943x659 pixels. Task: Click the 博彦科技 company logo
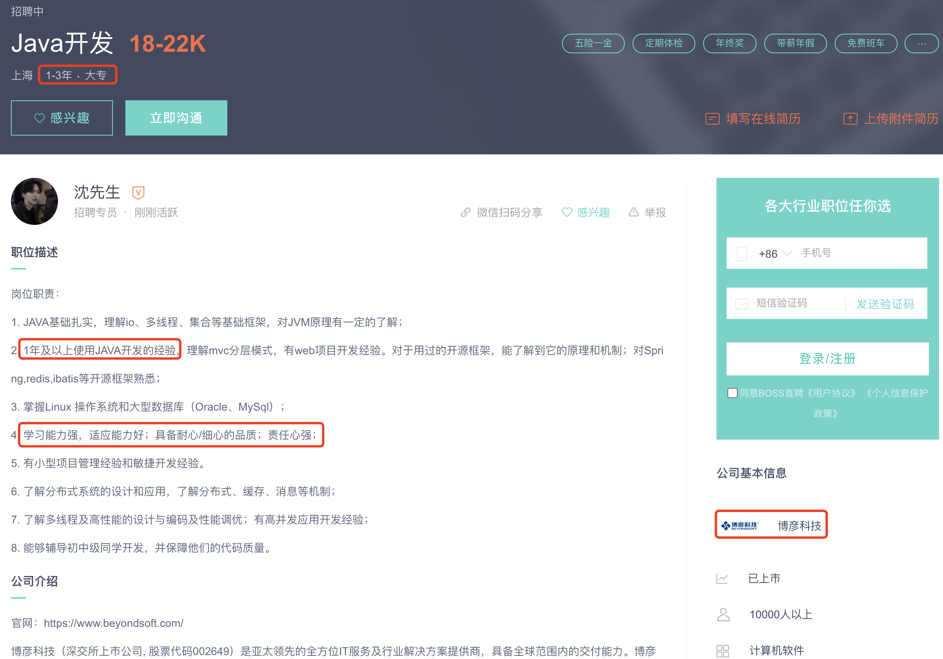pos(739,525)
